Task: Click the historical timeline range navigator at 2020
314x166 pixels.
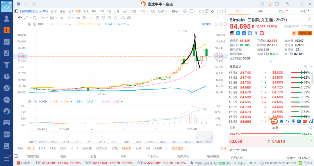Action: (x=138, y=142)
